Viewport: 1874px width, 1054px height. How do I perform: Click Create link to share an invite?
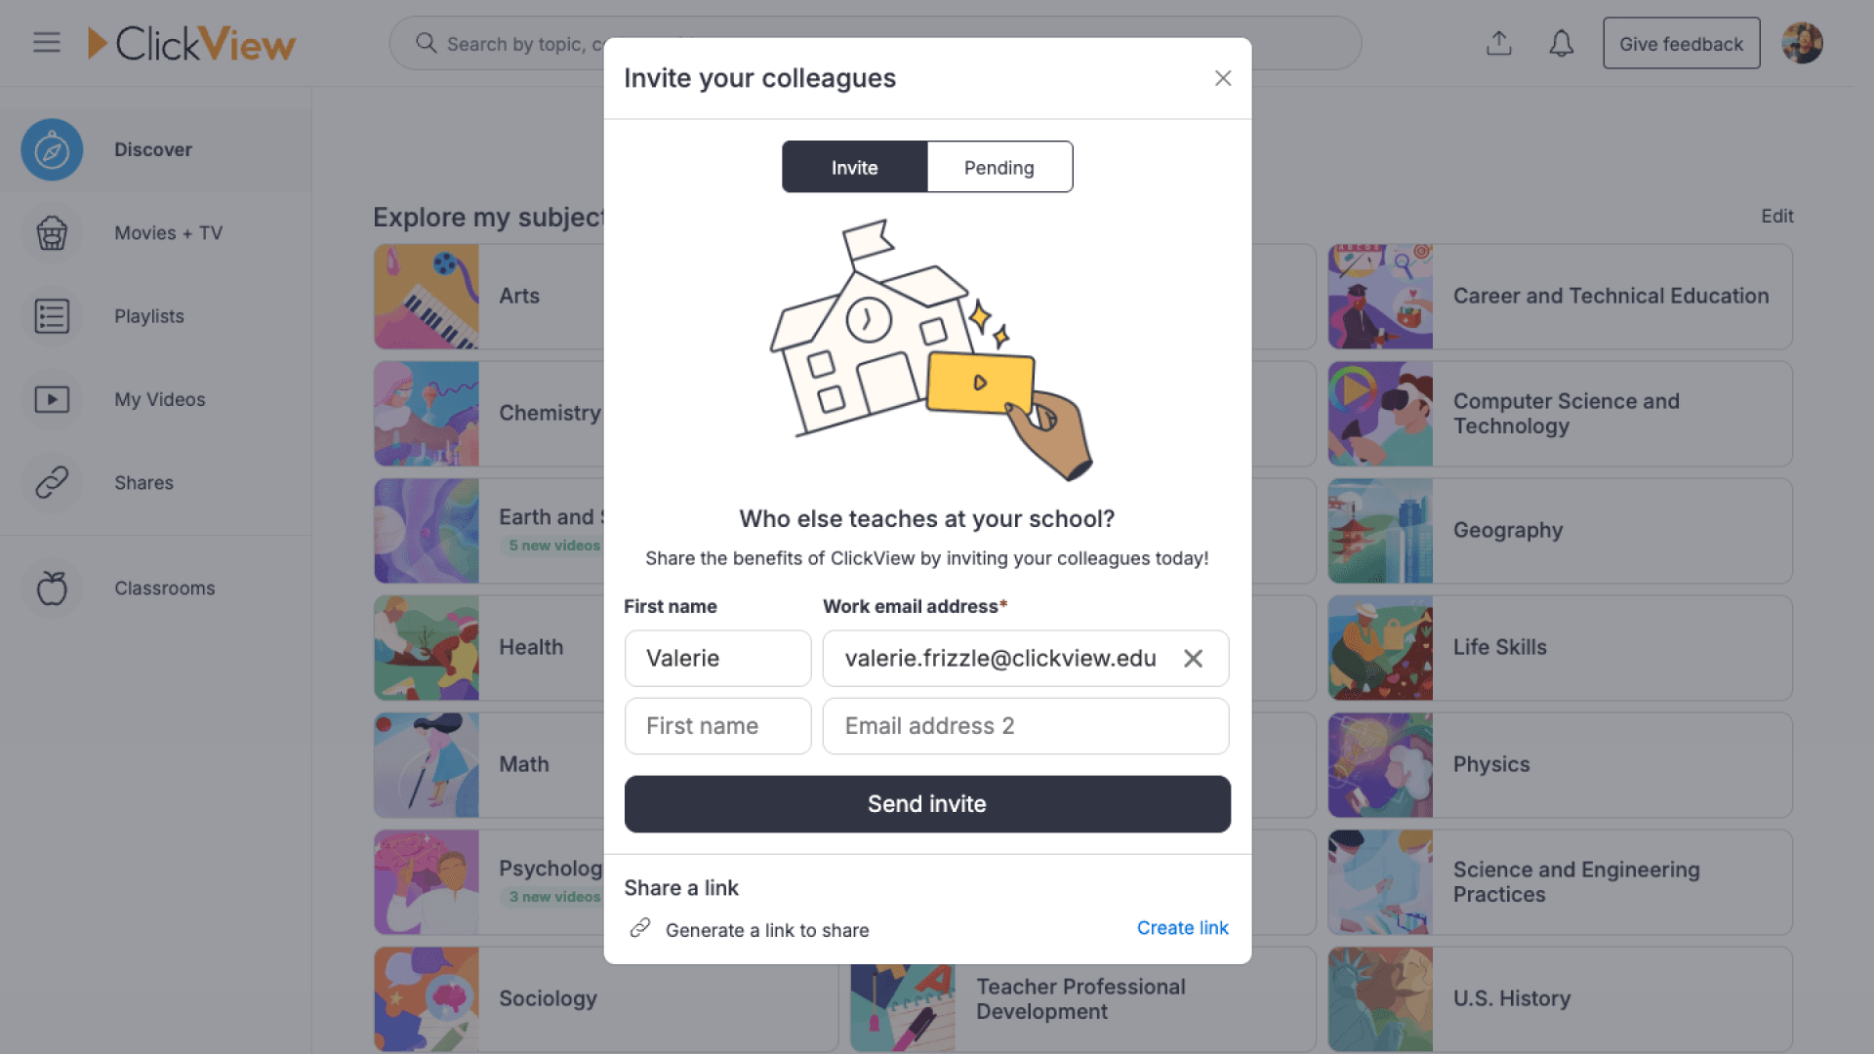pyautogui.click(x=1182, y=928)
